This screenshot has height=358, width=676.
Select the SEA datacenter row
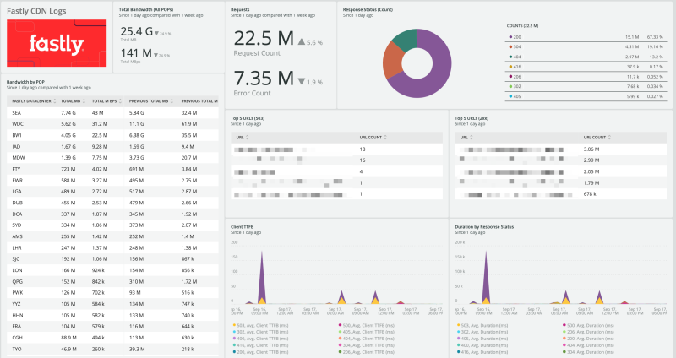[x=17, y=112]
